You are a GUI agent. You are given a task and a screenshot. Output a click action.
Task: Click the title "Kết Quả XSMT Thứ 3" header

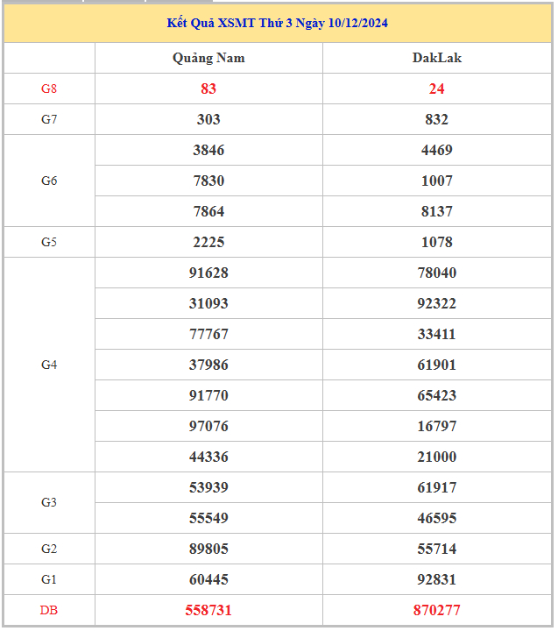(x=278, y=24)
